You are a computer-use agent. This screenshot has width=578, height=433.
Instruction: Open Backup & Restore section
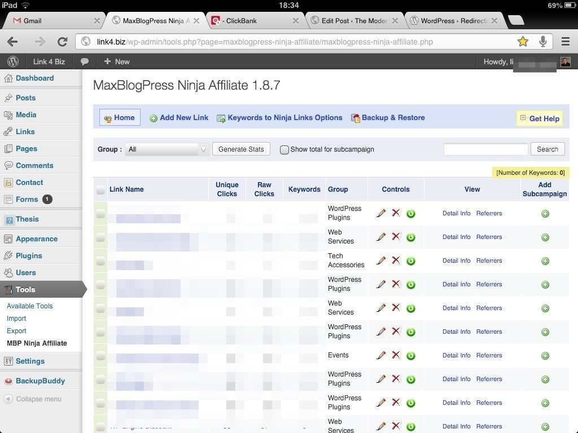click(388, 118)
